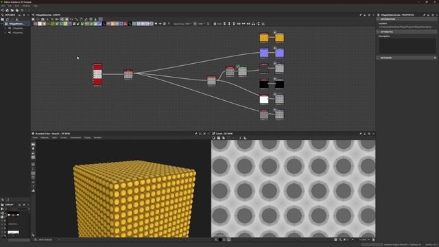The height and width of the screenshot is (247, 439).
Task: Select the white node in graph
Action: pyautogui.click(x=264, y=99)
